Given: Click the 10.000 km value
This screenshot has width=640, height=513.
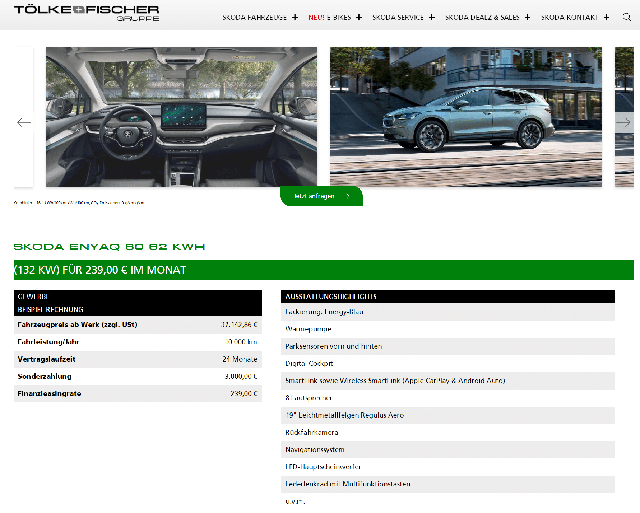Looking at the screenshot, I should 241,342.
